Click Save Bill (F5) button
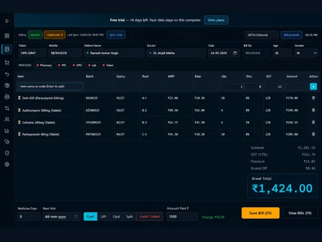 pos(260,213)
